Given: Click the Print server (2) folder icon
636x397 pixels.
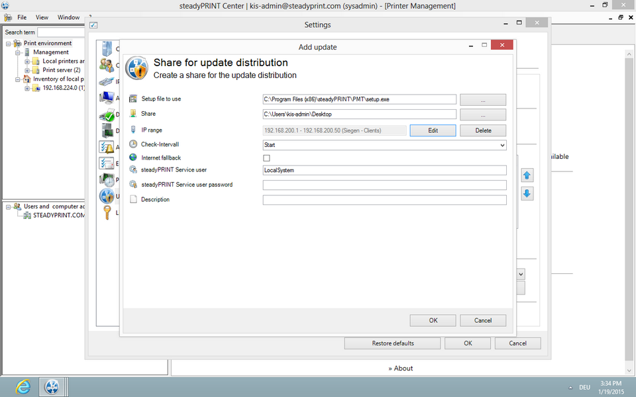Looking at the screenshot, I should click(x=36, y=70).
